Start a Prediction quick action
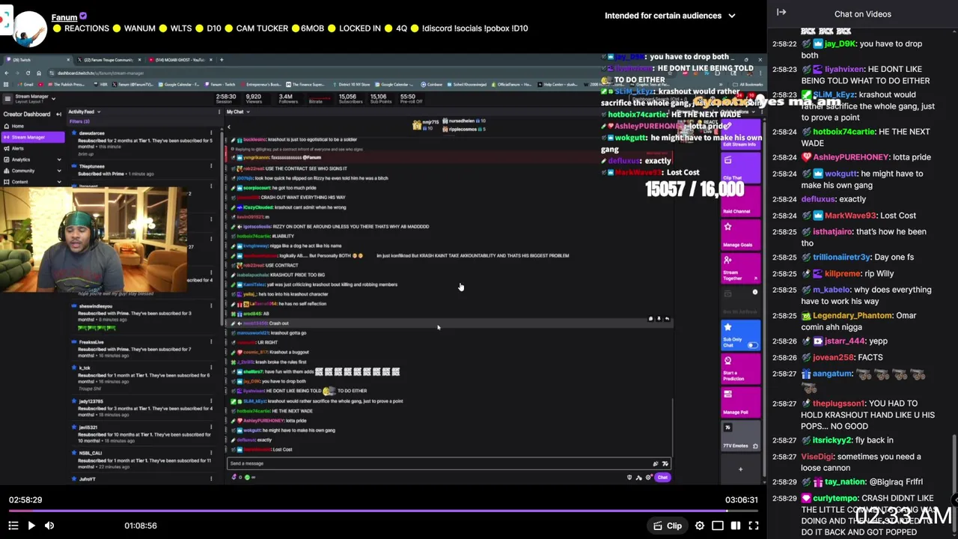 point(739,369)
